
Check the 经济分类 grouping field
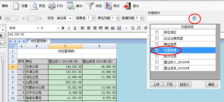click(157, 56)
